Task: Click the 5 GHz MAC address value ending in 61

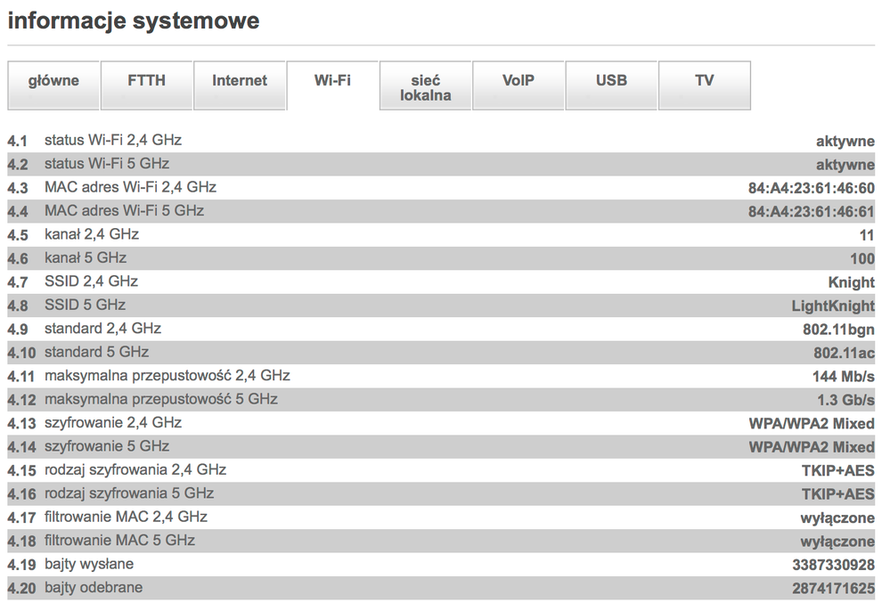Action: pyautogui.click(x=811, y=212)
